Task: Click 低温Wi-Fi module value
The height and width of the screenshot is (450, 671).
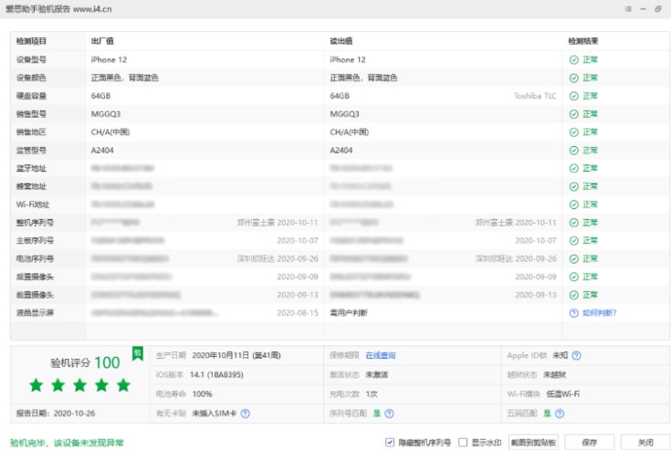Action: [562, 394]
